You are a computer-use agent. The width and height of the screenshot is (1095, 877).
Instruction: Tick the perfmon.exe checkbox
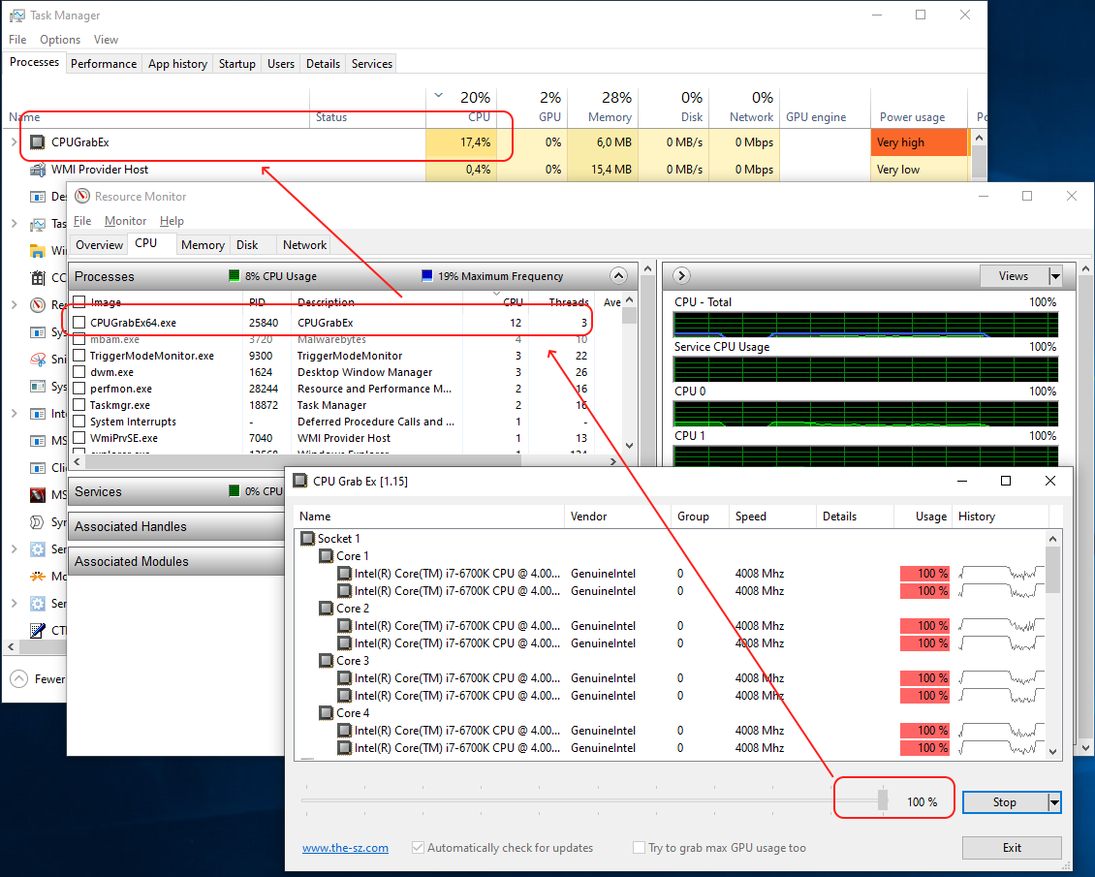pyautogui.click(x=78, y=389)
